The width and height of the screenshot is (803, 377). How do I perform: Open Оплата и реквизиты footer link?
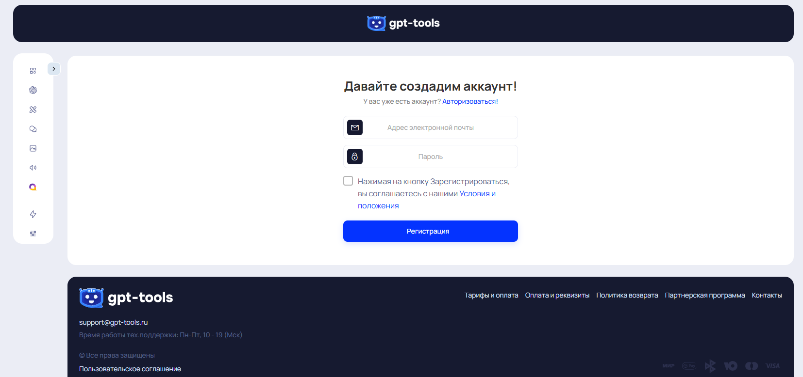point(557,295)
